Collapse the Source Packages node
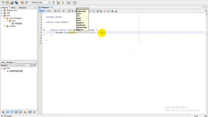This screenshot has height=117, width=208. (x=5, y=18)
